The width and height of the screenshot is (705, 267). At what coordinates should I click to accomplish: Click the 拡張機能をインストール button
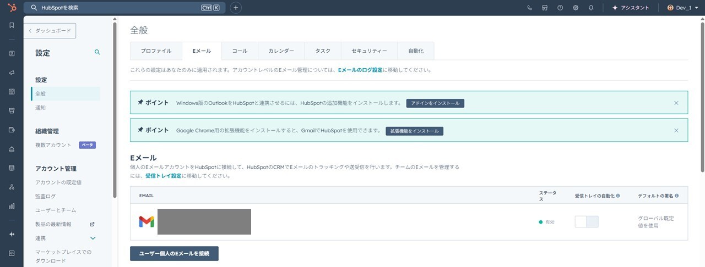click(415, 131)
